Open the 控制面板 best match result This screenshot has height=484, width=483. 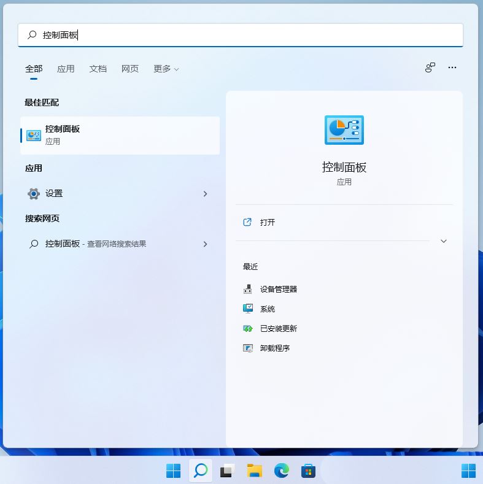tap(120, 135)
